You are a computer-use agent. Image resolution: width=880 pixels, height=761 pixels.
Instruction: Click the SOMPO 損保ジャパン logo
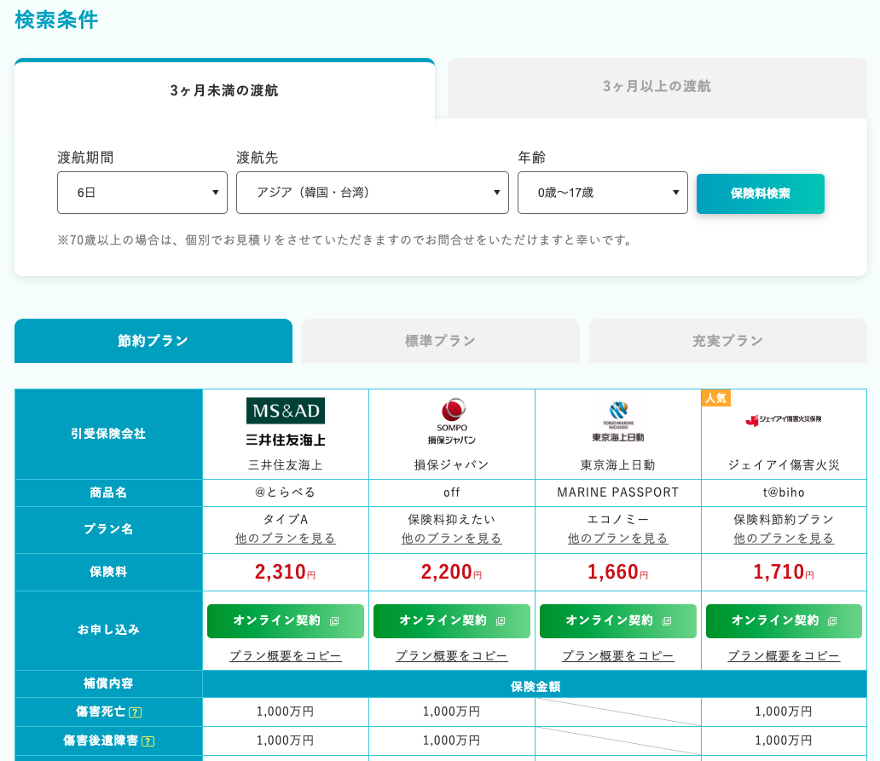coord(452,422)
